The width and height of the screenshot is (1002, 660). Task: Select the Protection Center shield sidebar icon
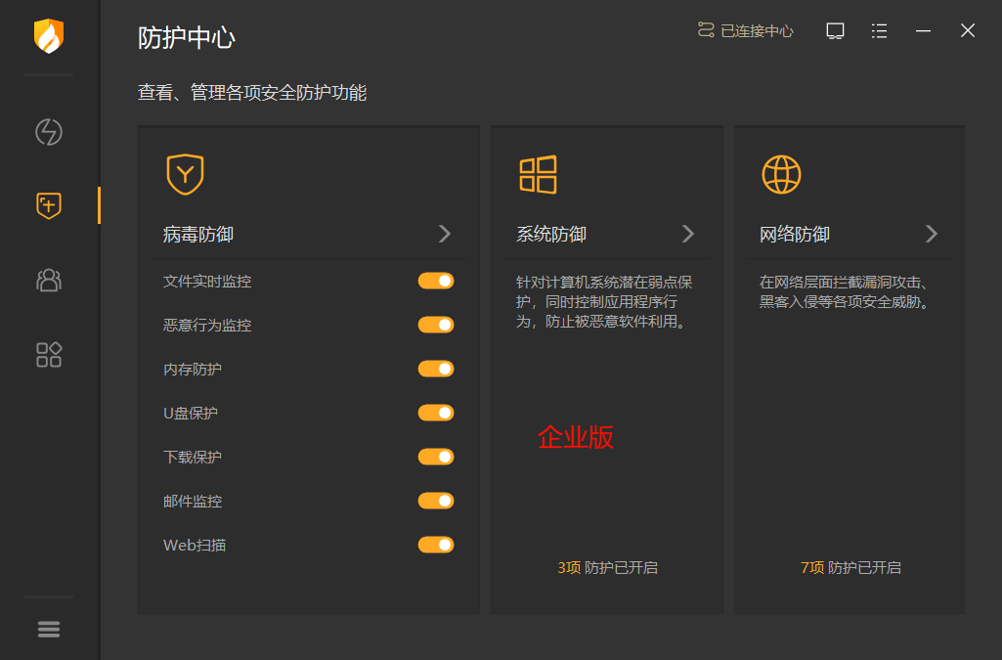click(49, 205)
